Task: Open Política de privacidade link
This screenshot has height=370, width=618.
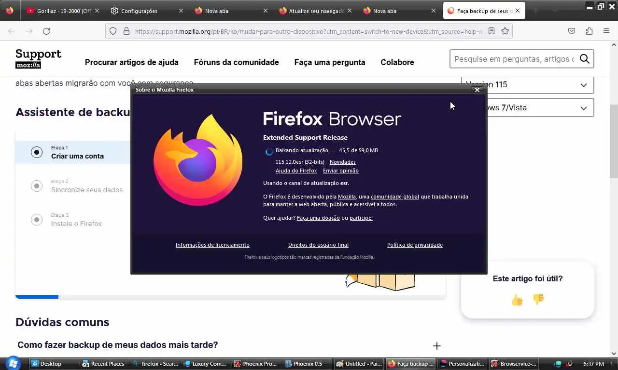Action: pyautogui.click(x=415, y=245)
